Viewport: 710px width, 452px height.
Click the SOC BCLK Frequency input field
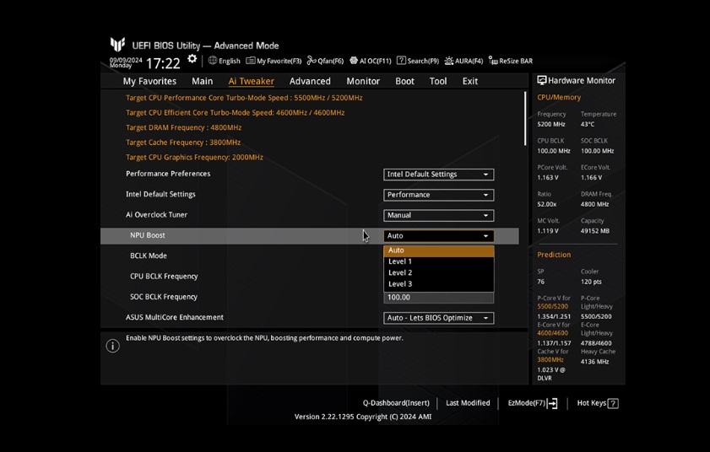tap(438, 297)
